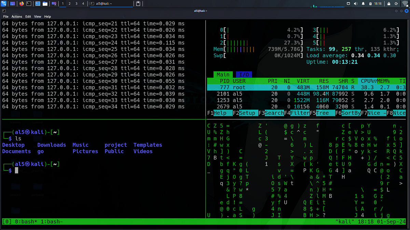Click the session logout icon in the tray
410x230 pixels.
[396, 4]
